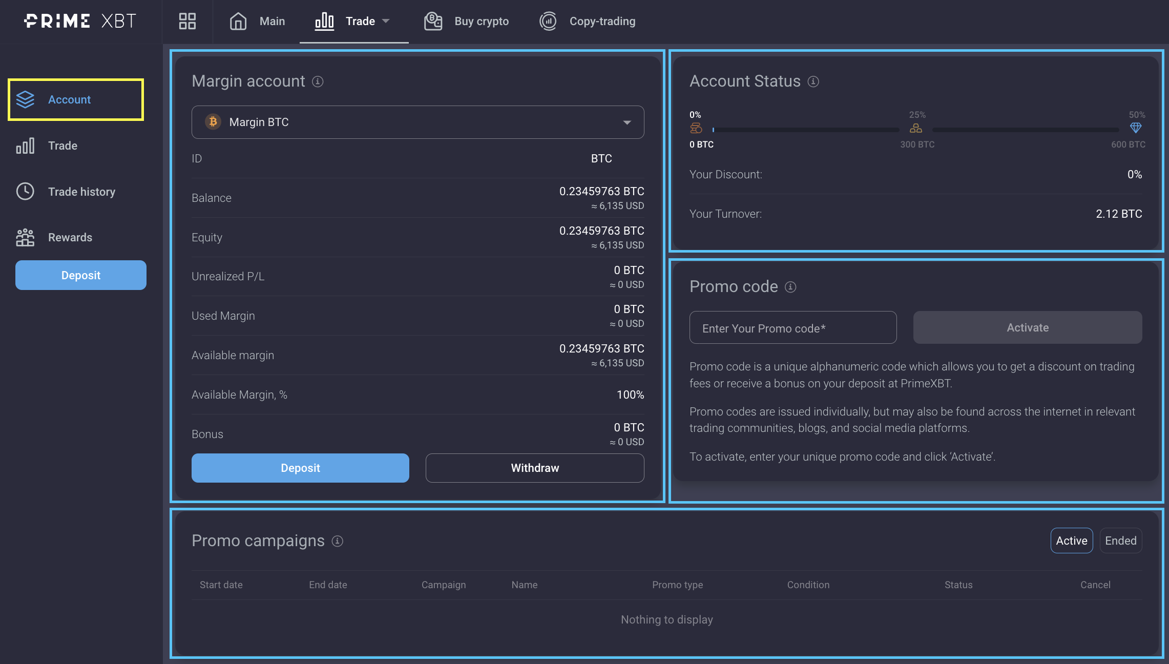Click the Promo code info icon

point(790,287)
